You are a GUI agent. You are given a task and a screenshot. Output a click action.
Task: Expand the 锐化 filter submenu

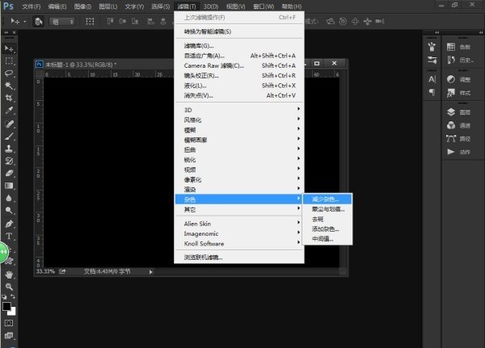click(x=238, y=160)
